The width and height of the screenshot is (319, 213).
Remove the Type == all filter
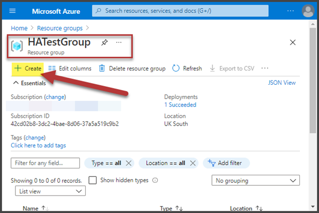pos(129,163)
